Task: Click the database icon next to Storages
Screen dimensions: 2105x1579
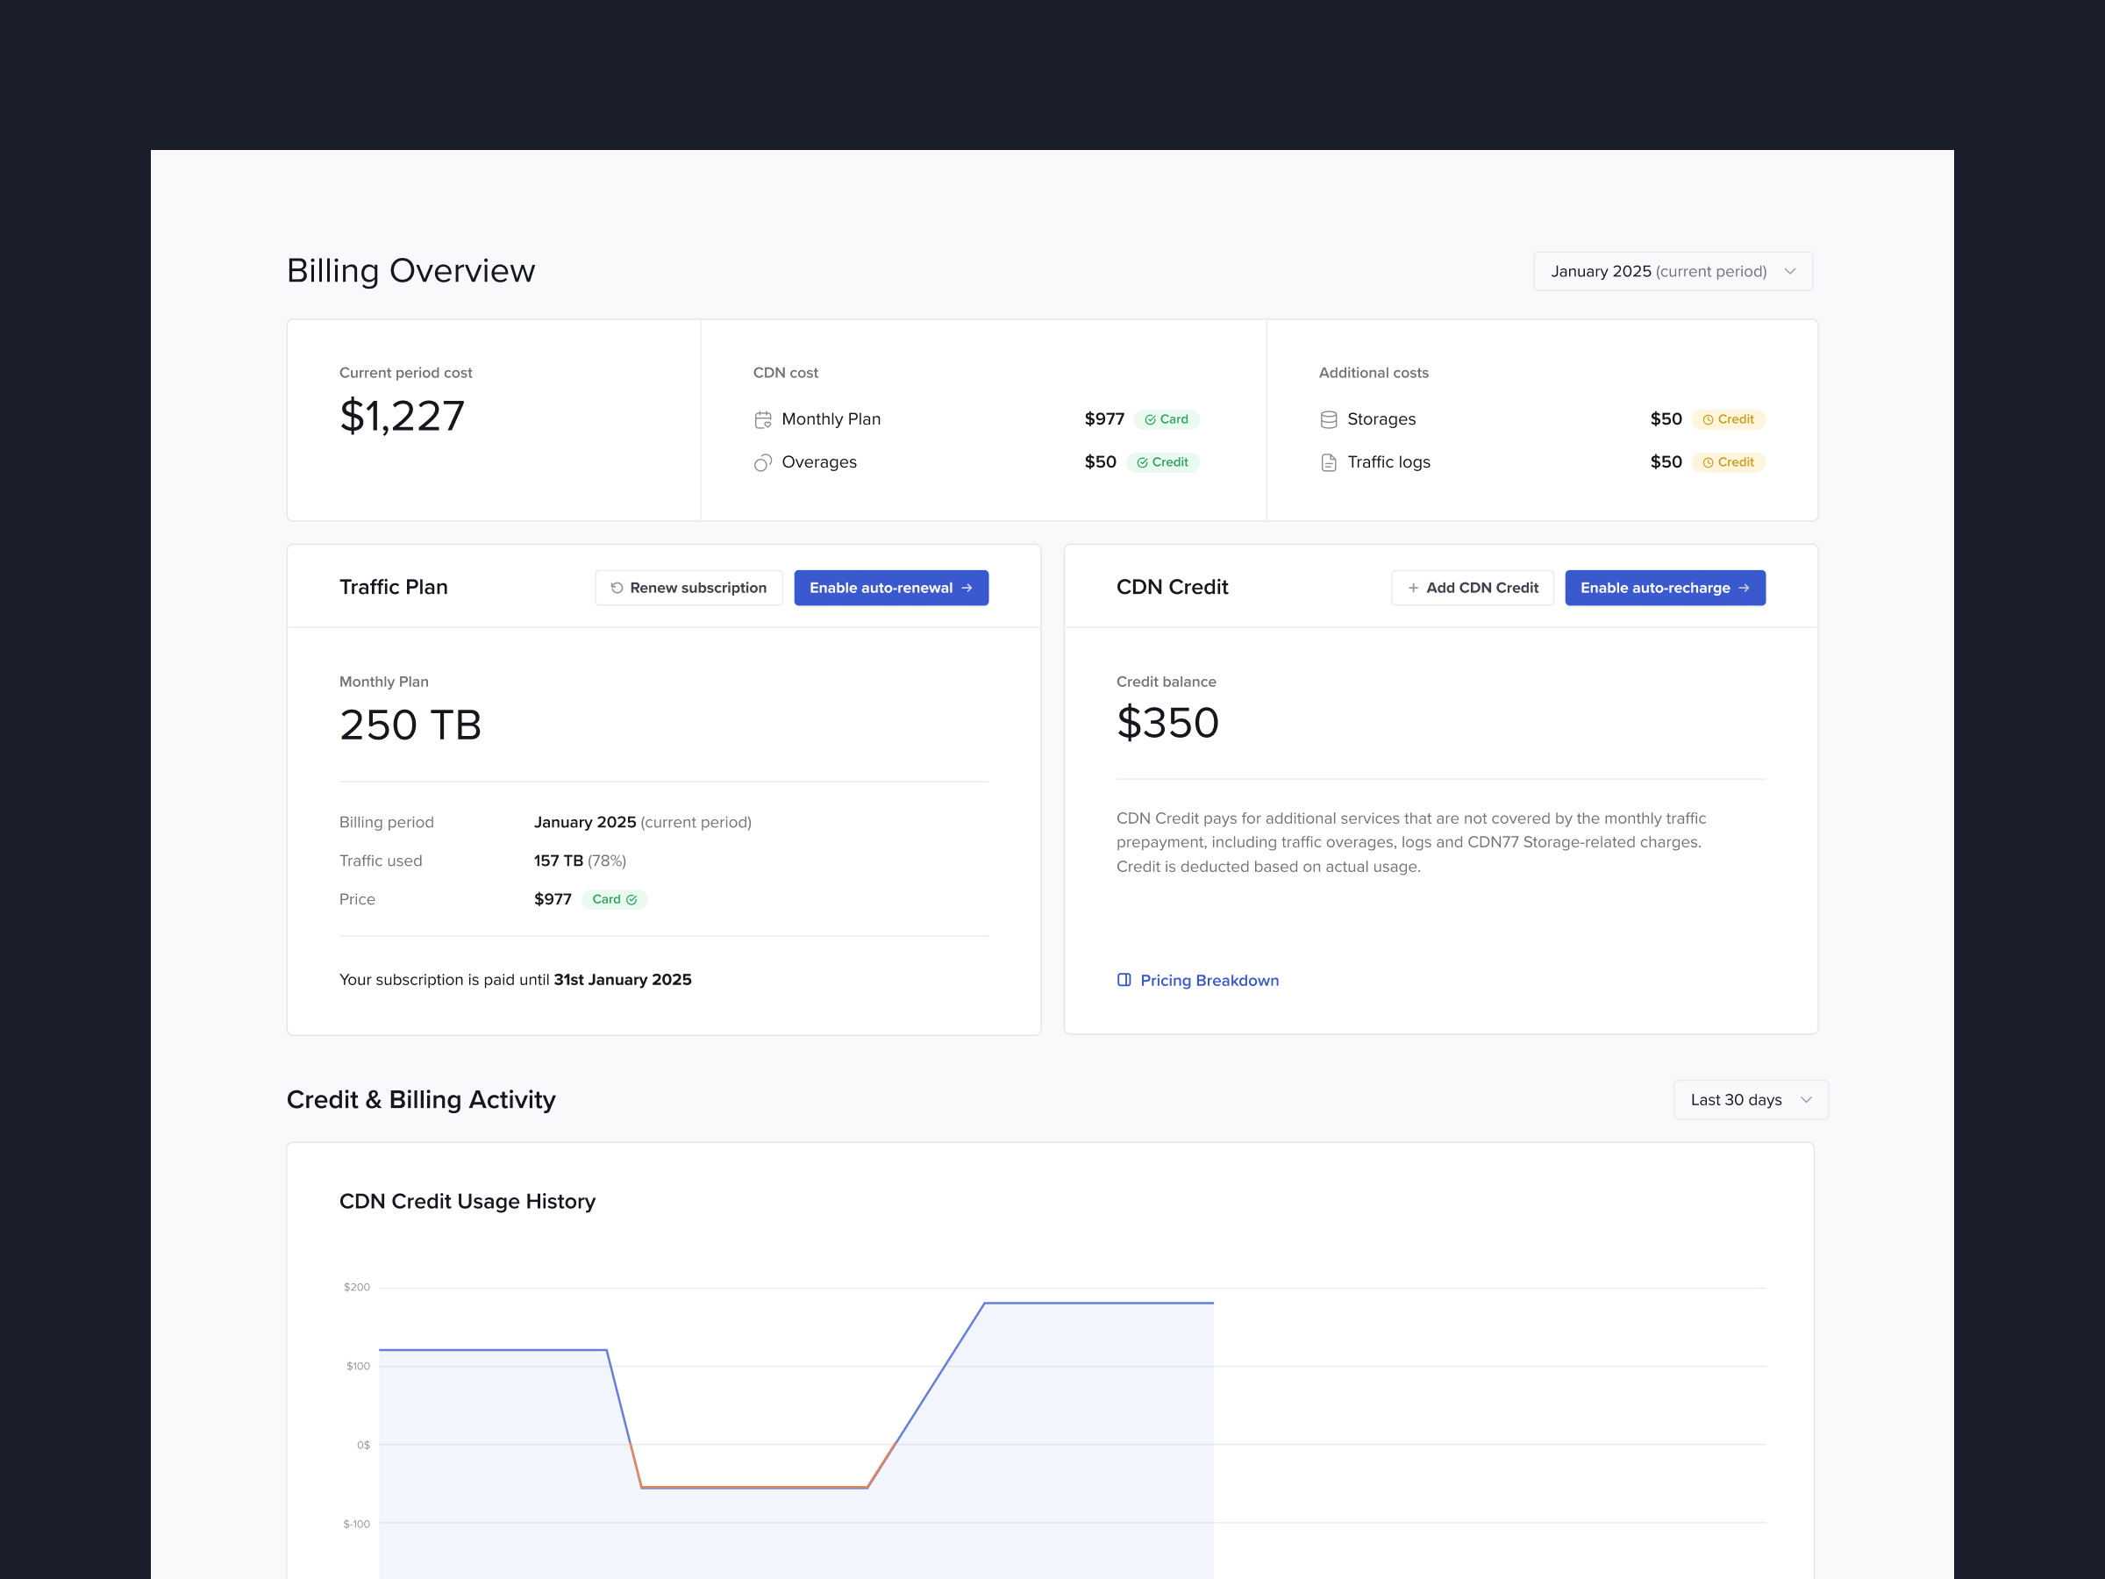Action: coord(1329,418)
